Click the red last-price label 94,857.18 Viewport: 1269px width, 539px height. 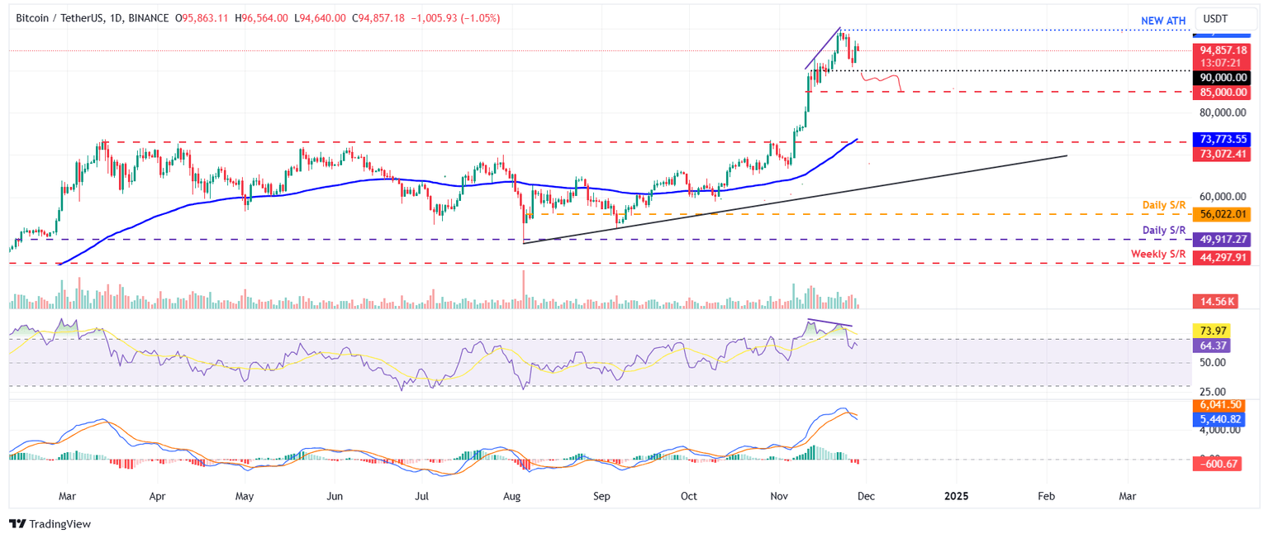point(1222,50)
